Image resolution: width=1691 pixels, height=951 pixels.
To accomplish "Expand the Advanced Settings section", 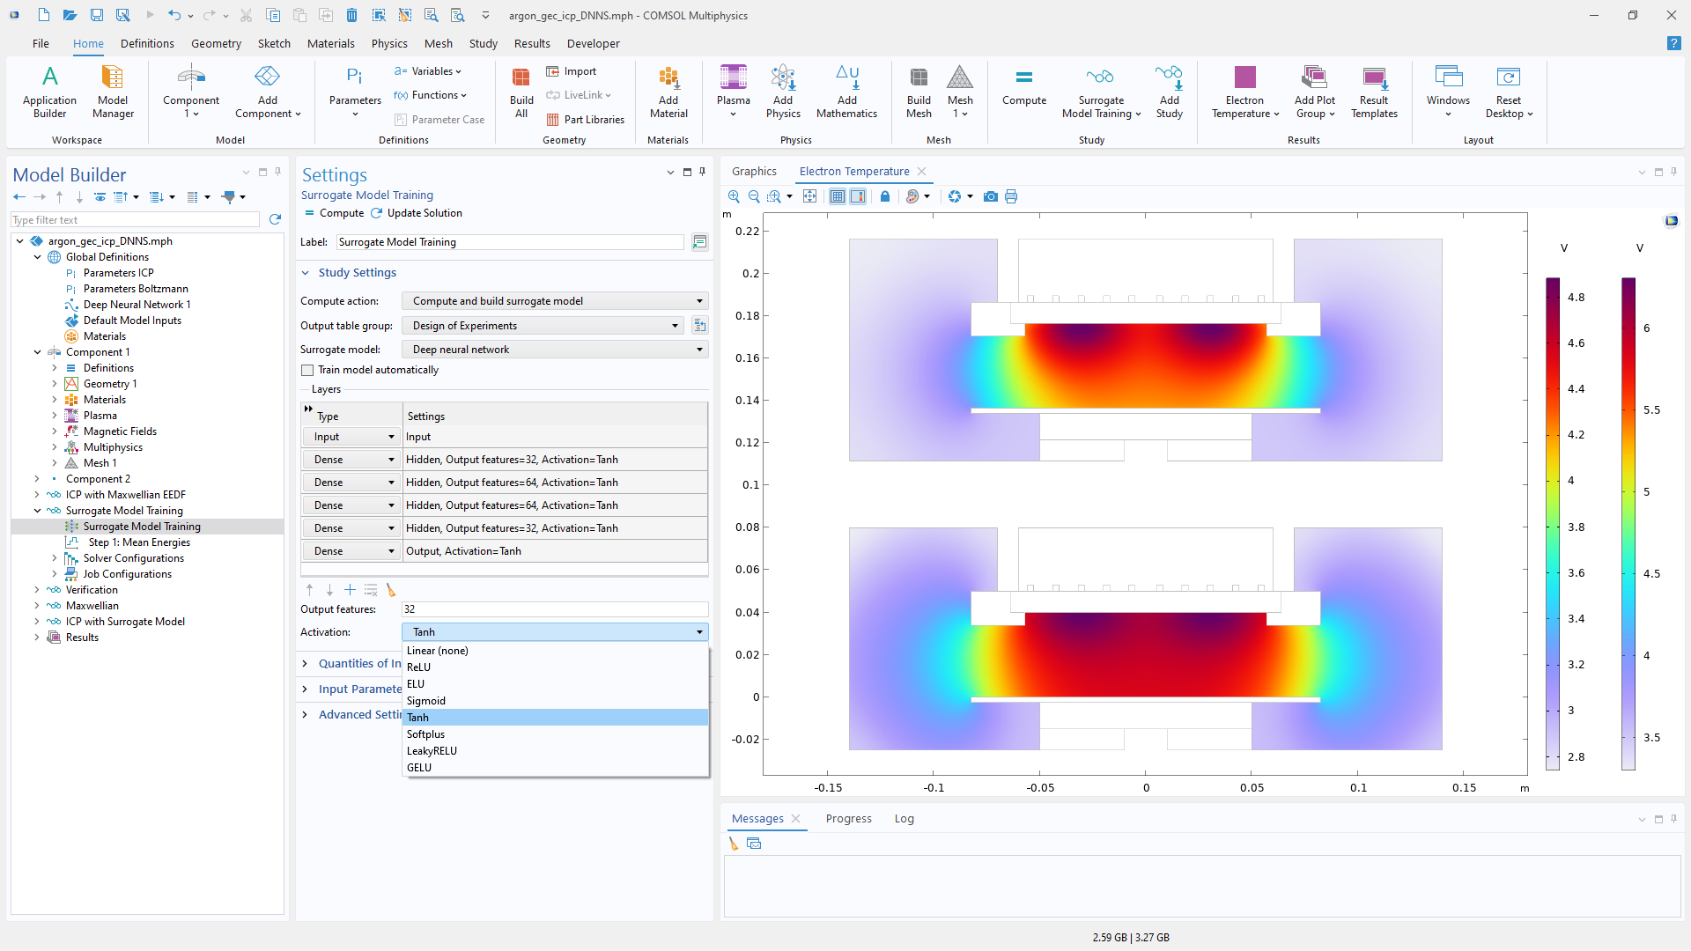I will (x=306, y=715).
